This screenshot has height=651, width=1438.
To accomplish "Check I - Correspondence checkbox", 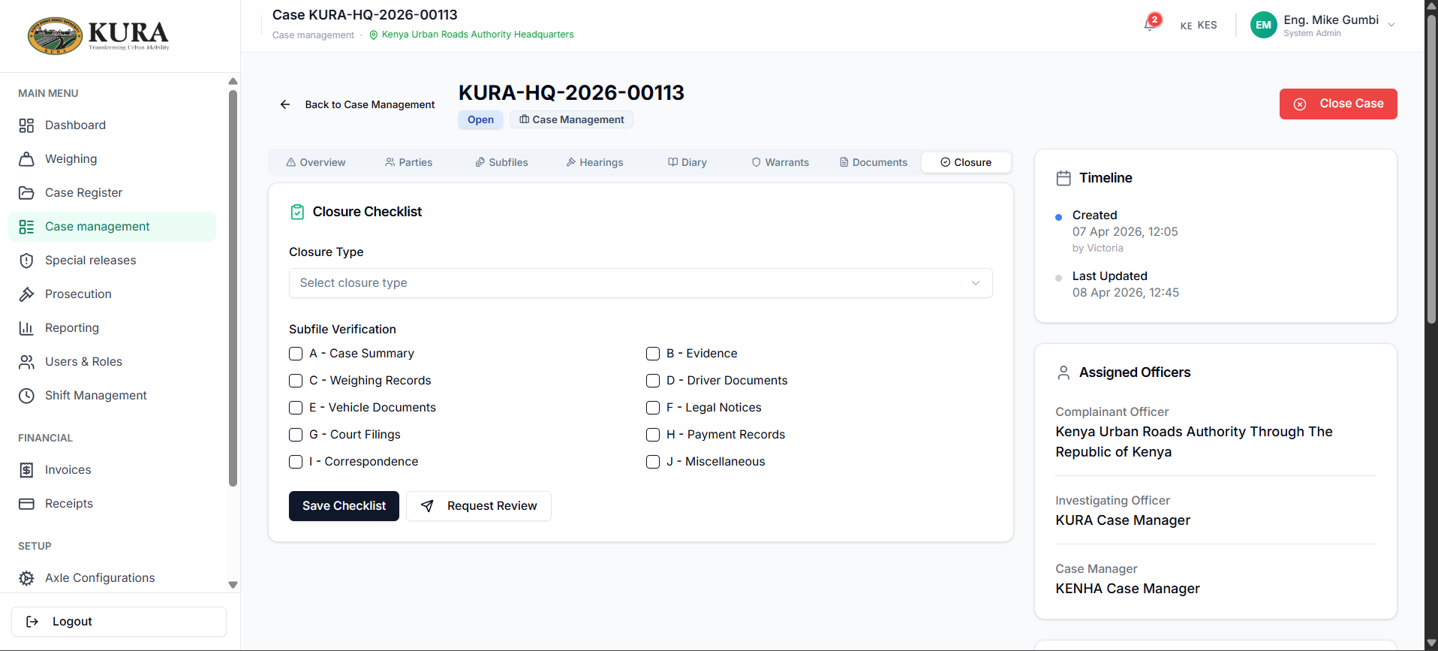I will [296, 462].
